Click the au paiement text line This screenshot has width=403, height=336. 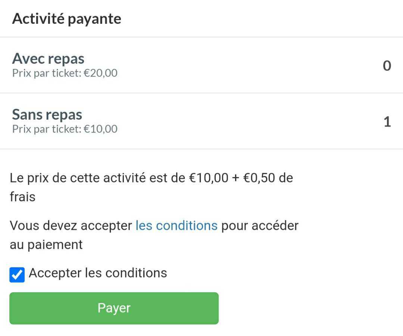(46, 245)
